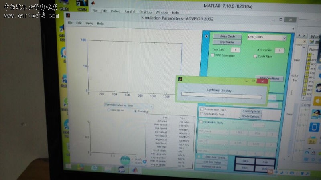Open the CYC_UDDS drive cycle dropdown
Screen dimensions: 321x180
[x=267, y=37]
